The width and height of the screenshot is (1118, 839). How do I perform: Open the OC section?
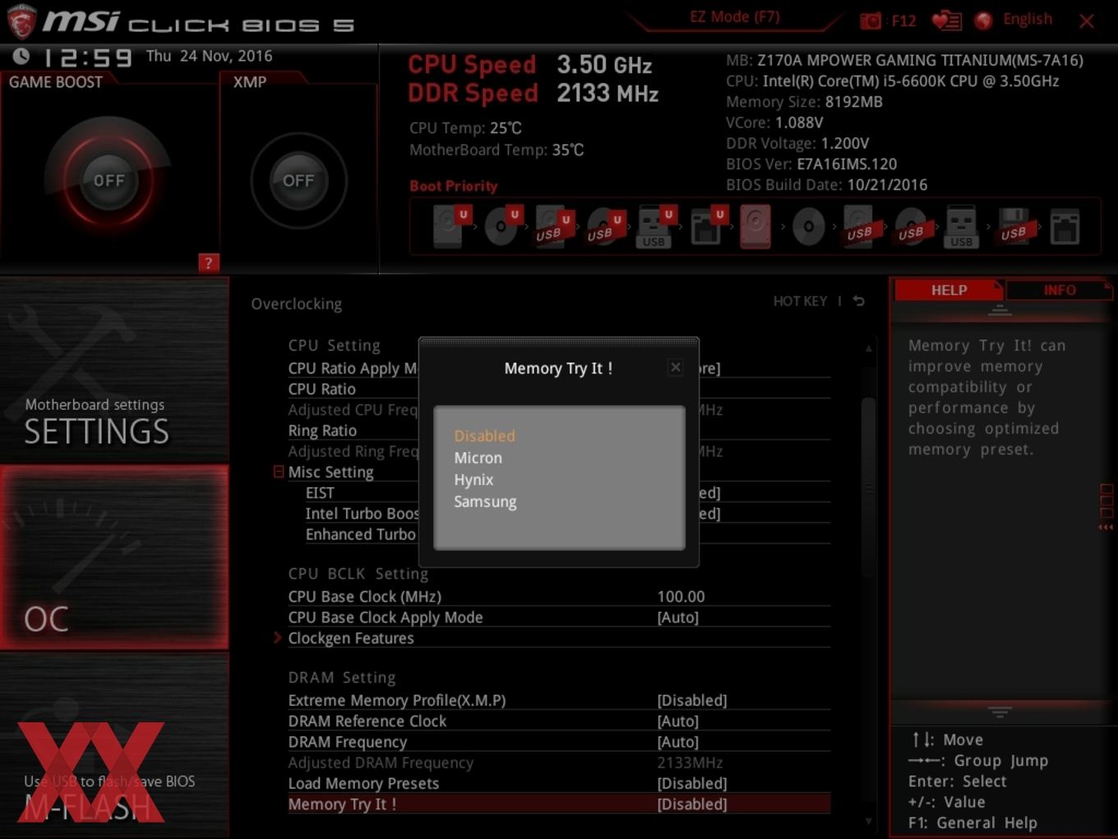coord(114,558)
